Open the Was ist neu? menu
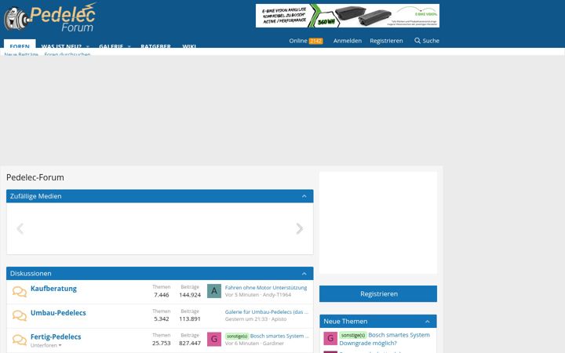 click(61, 46)
